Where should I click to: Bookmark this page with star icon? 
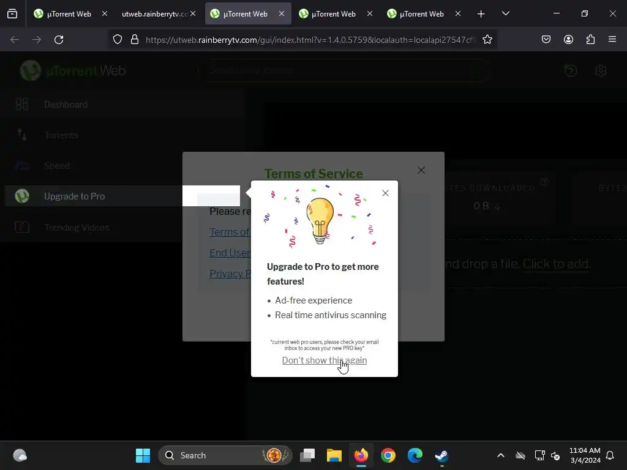pyautogui.click(x=487, y=40)
